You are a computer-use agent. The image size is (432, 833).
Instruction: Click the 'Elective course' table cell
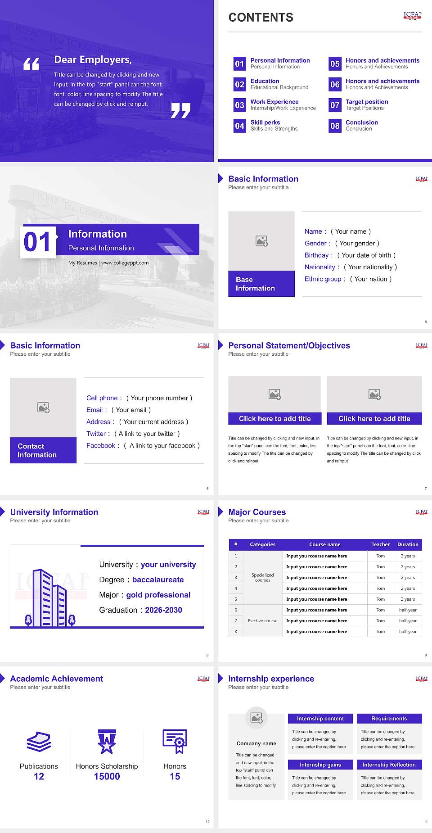(x=263, y=620)
